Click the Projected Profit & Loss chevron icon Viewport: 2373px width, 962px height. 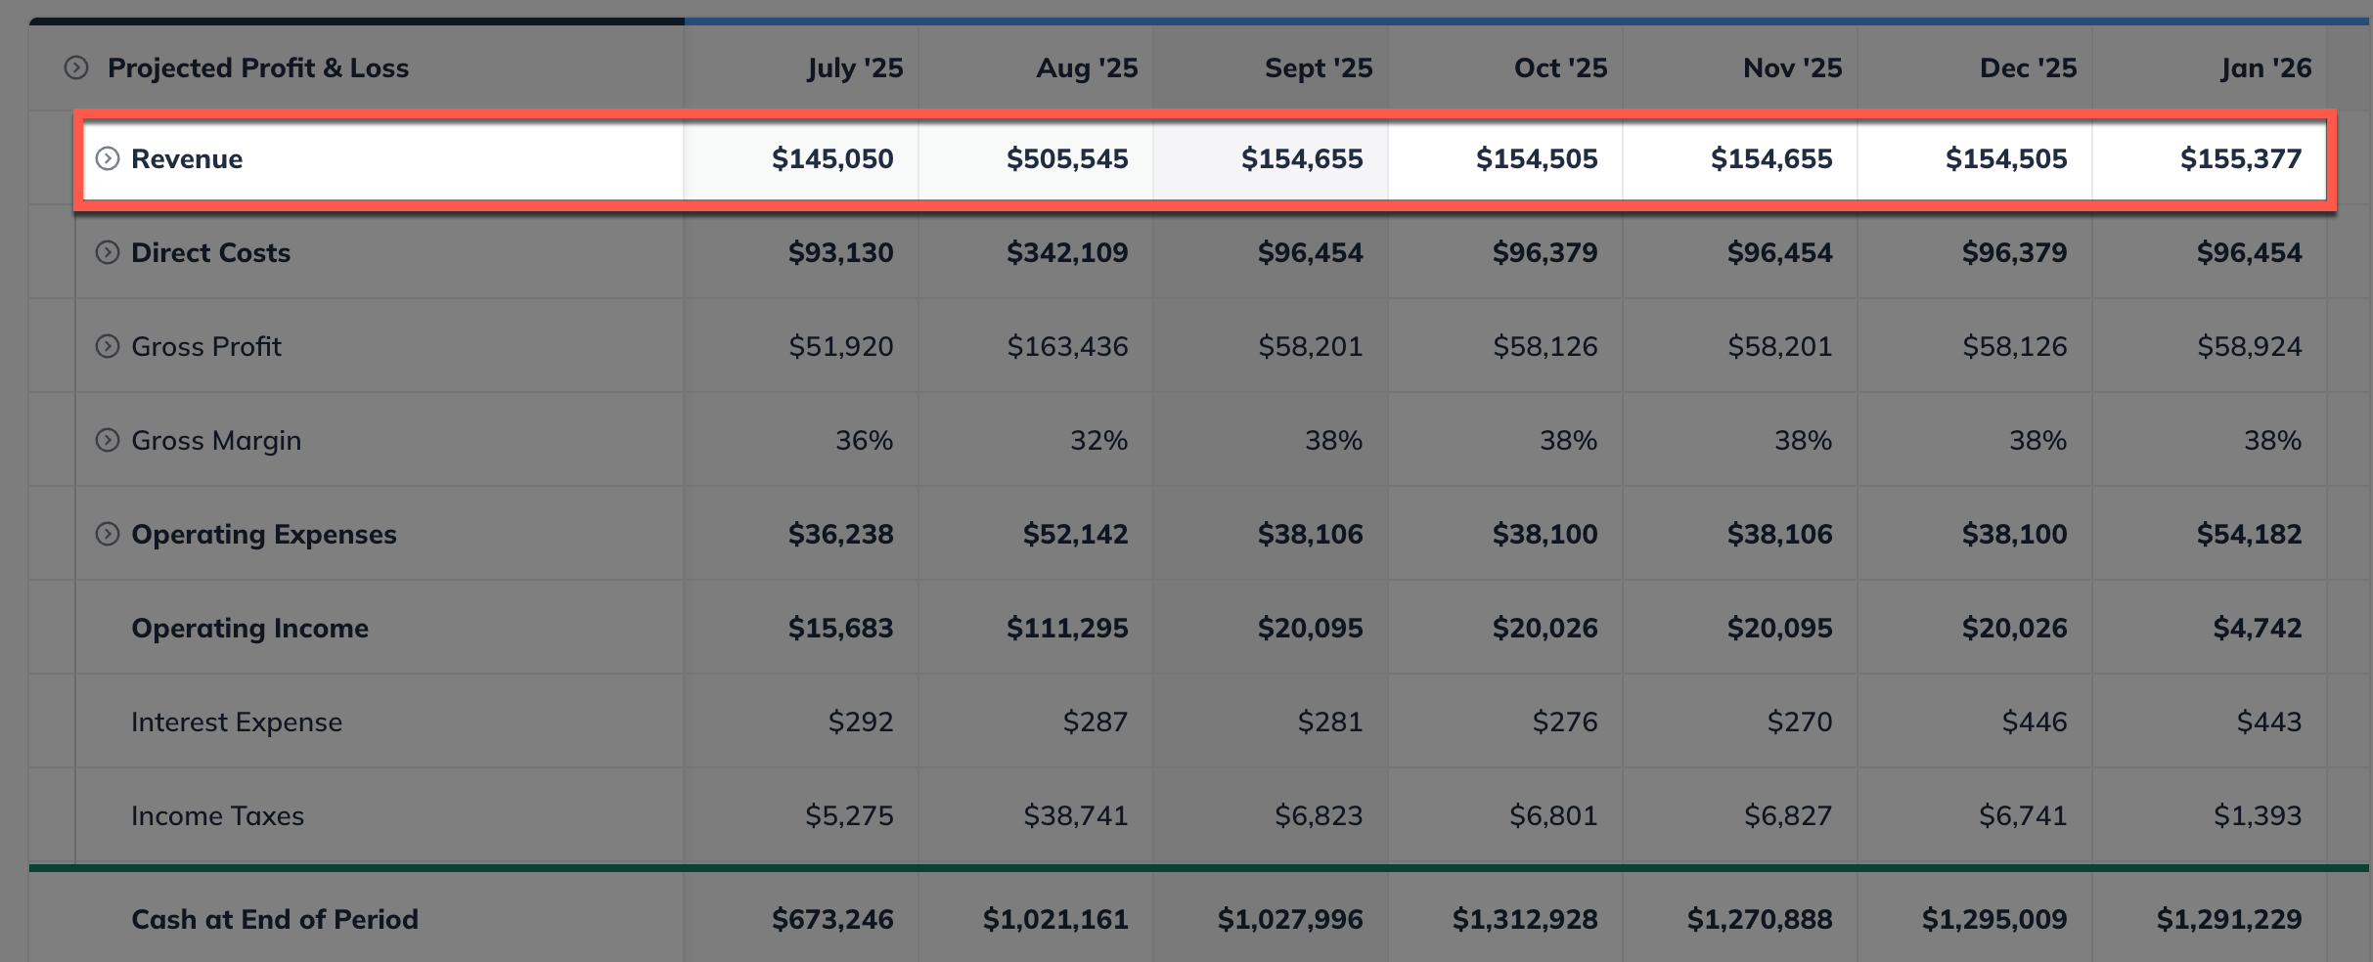click(74, 67)
